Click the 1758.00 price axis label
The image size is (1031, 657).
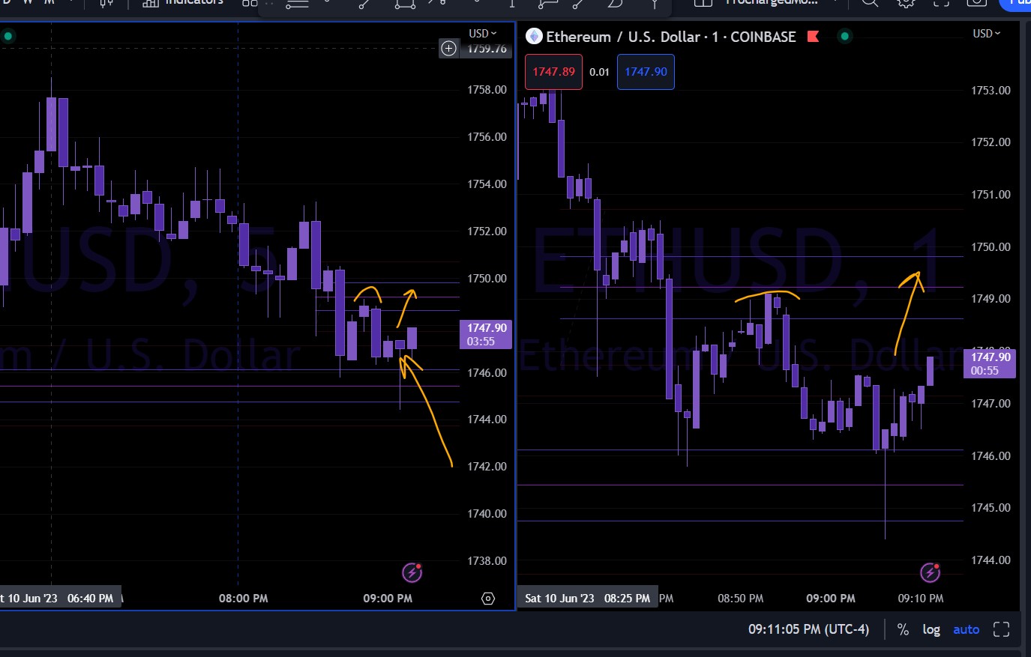pyautogui.click(x=487, y=90)
